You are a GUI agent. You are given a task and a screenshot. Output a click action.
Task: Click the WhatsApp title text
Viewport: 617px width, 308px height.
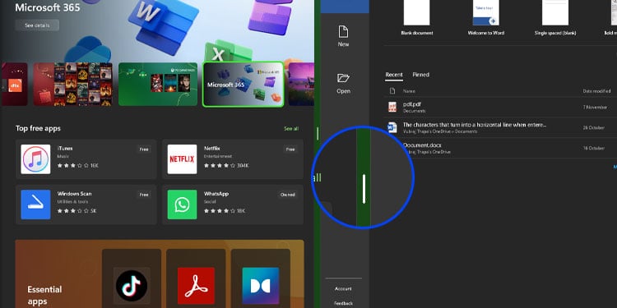(x=216, y=194)
